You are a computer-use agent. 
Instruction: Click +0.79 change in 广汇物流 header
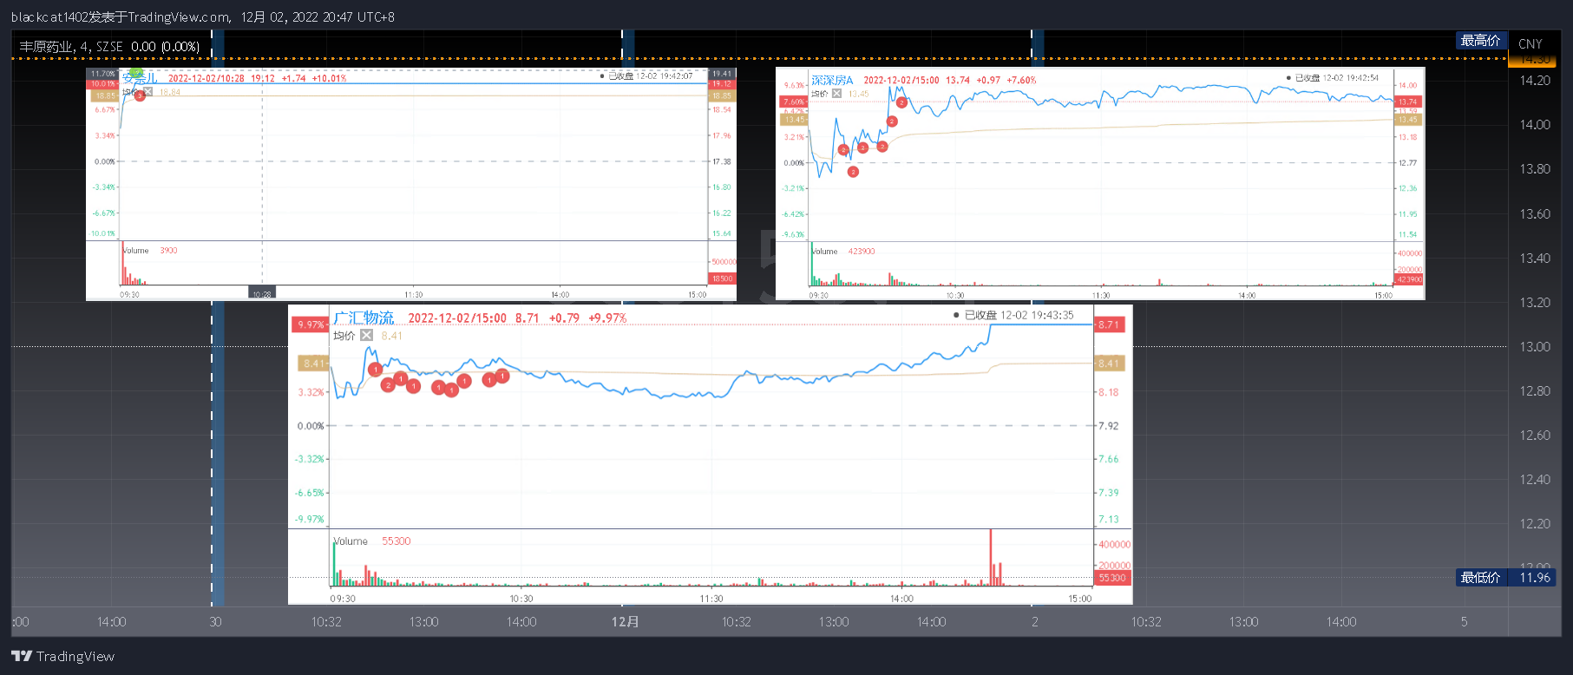pos(564,318)
